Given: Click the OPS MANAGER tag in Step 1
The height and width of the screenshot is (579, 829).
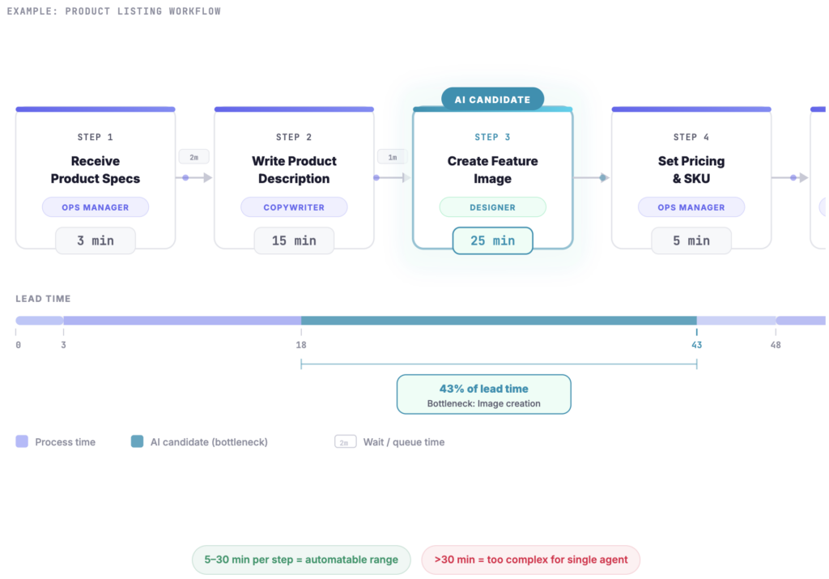Looking at the screenshot, I should (x=96, y=207).
